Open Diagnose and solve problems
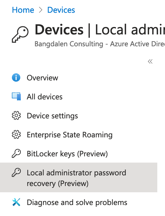 click(x=79, y=202)
